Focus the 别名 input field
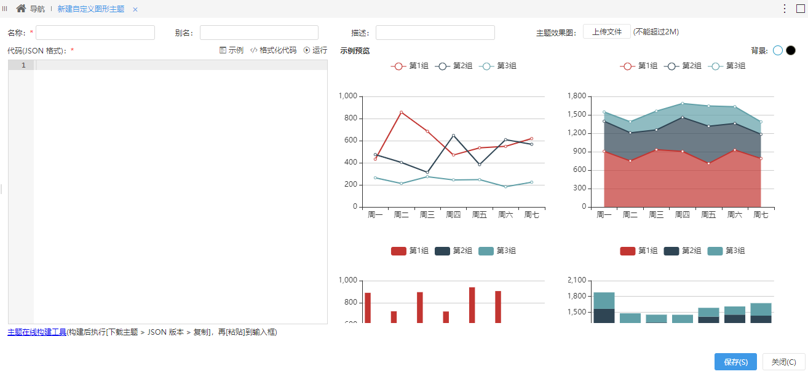The image size is (808, 374). (x=259, y=33)
